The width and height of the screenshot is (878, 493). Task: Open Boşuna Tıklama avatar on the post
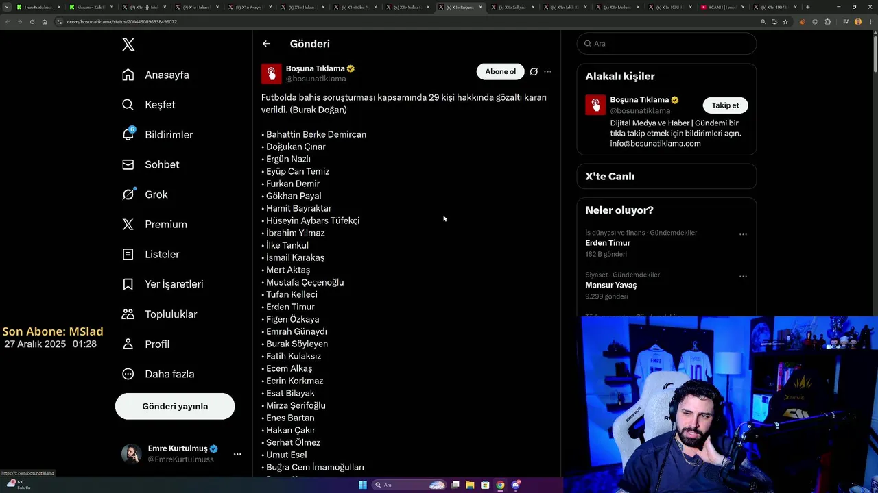271,73
